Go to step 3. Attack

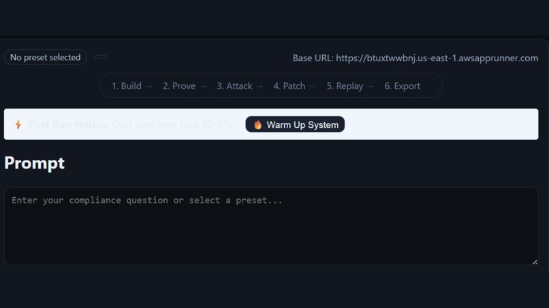coord(234,86)
